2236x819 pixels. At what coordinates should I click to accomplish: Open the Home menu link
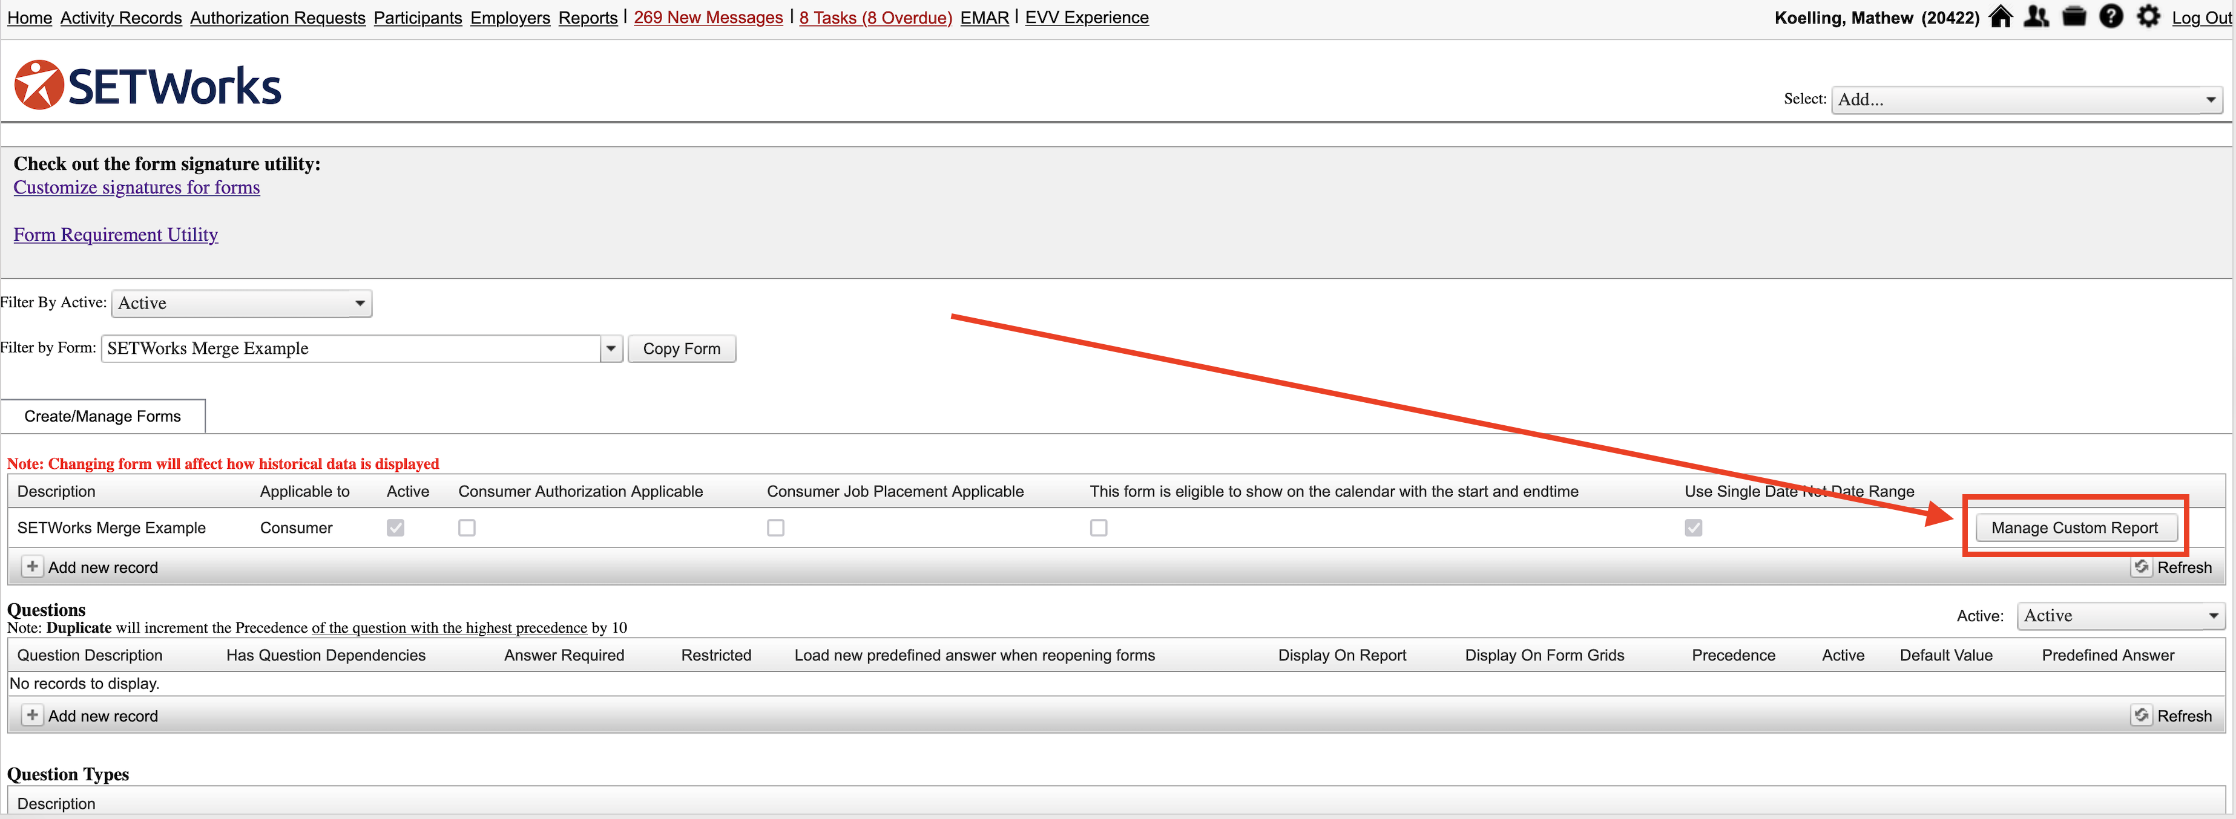tap(30, 18)
